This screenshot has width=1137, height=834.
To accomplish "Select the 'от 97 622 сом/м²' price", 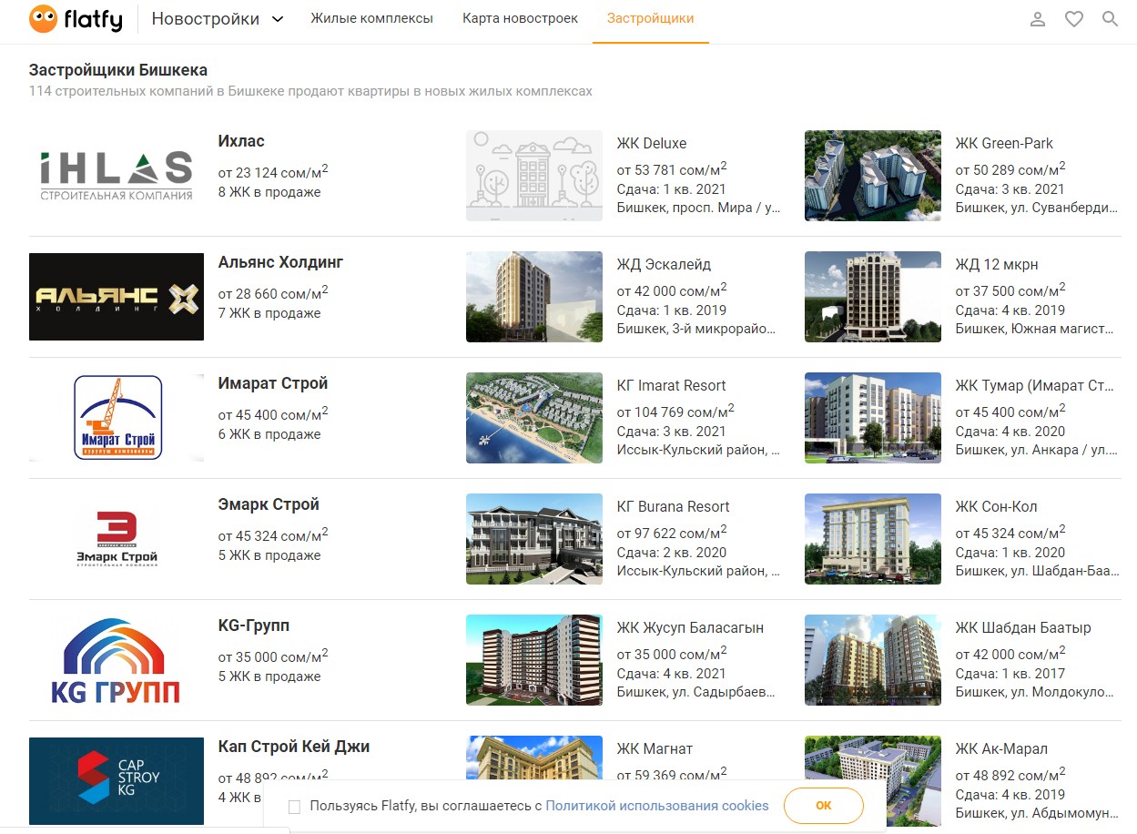I will [672, 532].
